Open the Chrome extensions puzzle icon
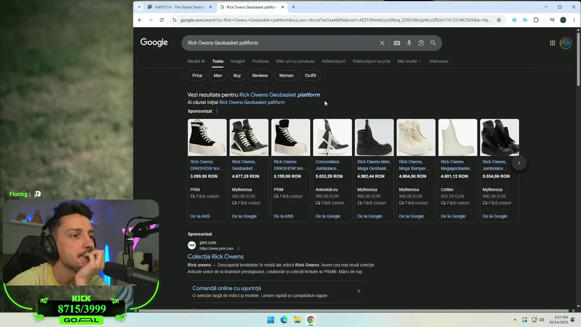This screenshot has height=327, width=581. (536, 20)
